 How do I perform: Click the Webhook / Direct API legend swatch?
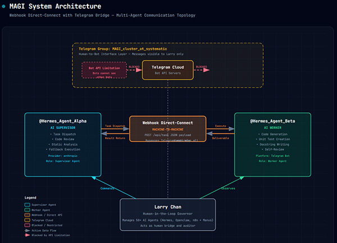[x=28, y=215]
